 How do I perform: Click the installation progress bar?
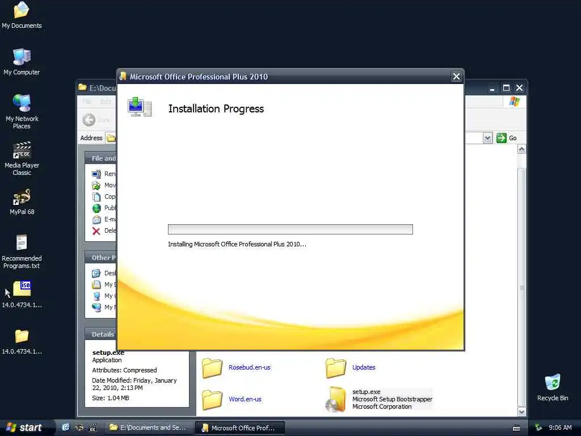tap(290, 229)
